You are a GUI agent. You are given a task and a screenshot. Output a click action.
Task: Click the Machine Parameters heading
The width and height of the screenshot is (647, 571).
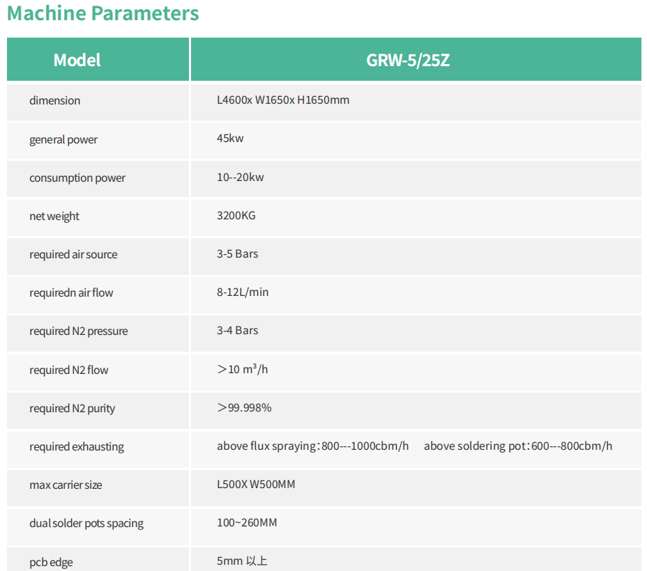tap(103, 13)
